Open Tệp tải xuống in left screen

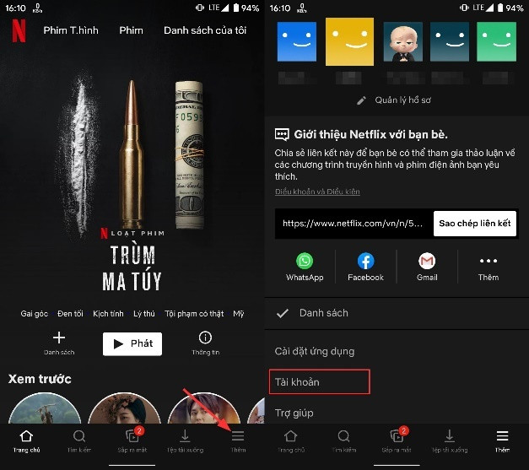tap(185, 441)
